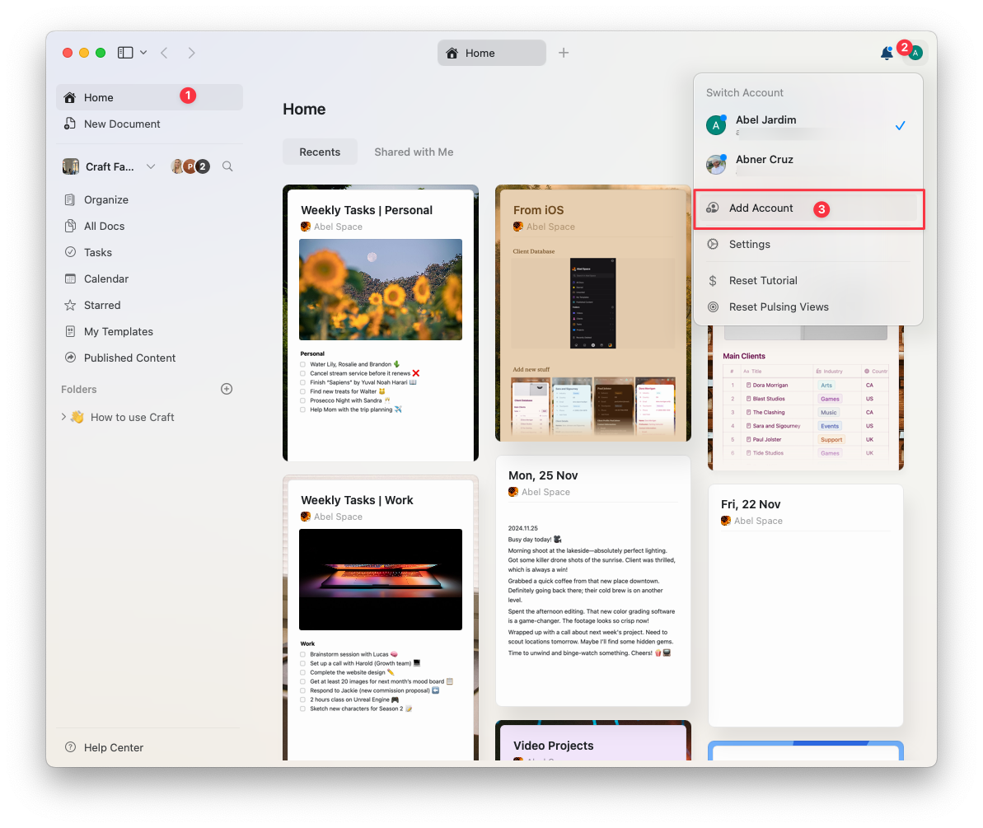Open Weekly Tasks | Personal document
Viewport: 983px width, 828px height.
pyautogui.click(x=381, y=323)
